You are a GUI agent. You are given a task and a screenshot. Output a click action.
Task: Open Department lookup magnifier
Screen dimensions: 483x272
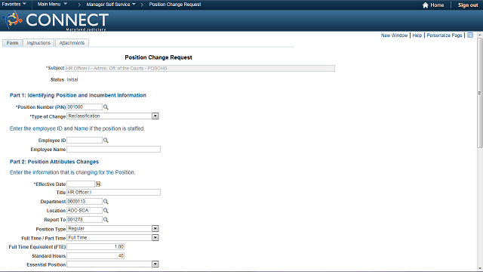106,202
